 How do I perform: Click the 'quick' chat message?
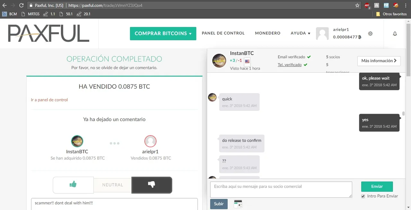[239, 102]
